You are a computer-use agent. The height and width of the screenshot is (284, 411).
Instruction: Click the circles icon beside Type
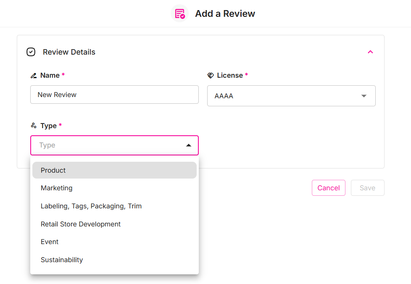34,126
